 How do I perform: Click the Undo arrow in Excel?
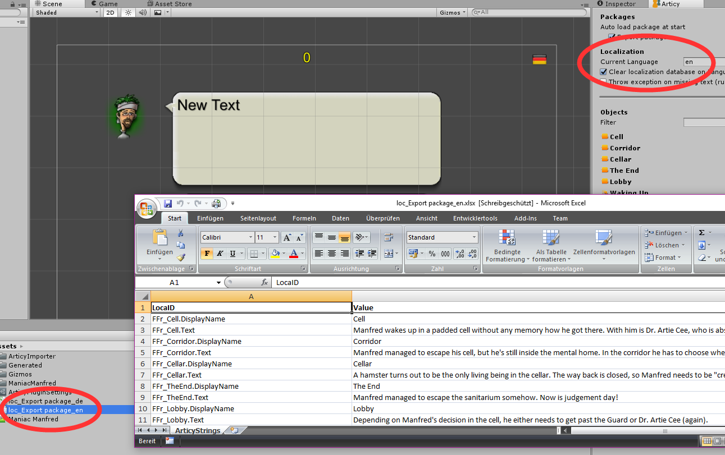tap(180, 203)
